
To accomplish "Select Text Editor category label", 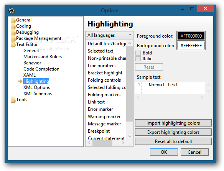I will tap(27, 44).
